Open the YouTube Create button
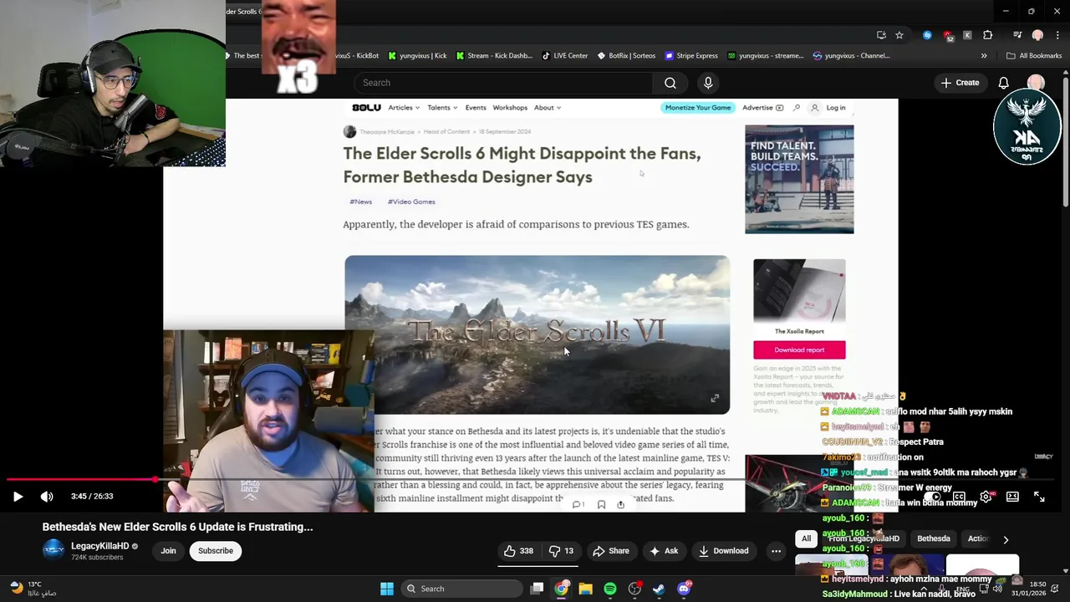The height and width of the screenshot is (602, 1070). (x=960, y=83)
